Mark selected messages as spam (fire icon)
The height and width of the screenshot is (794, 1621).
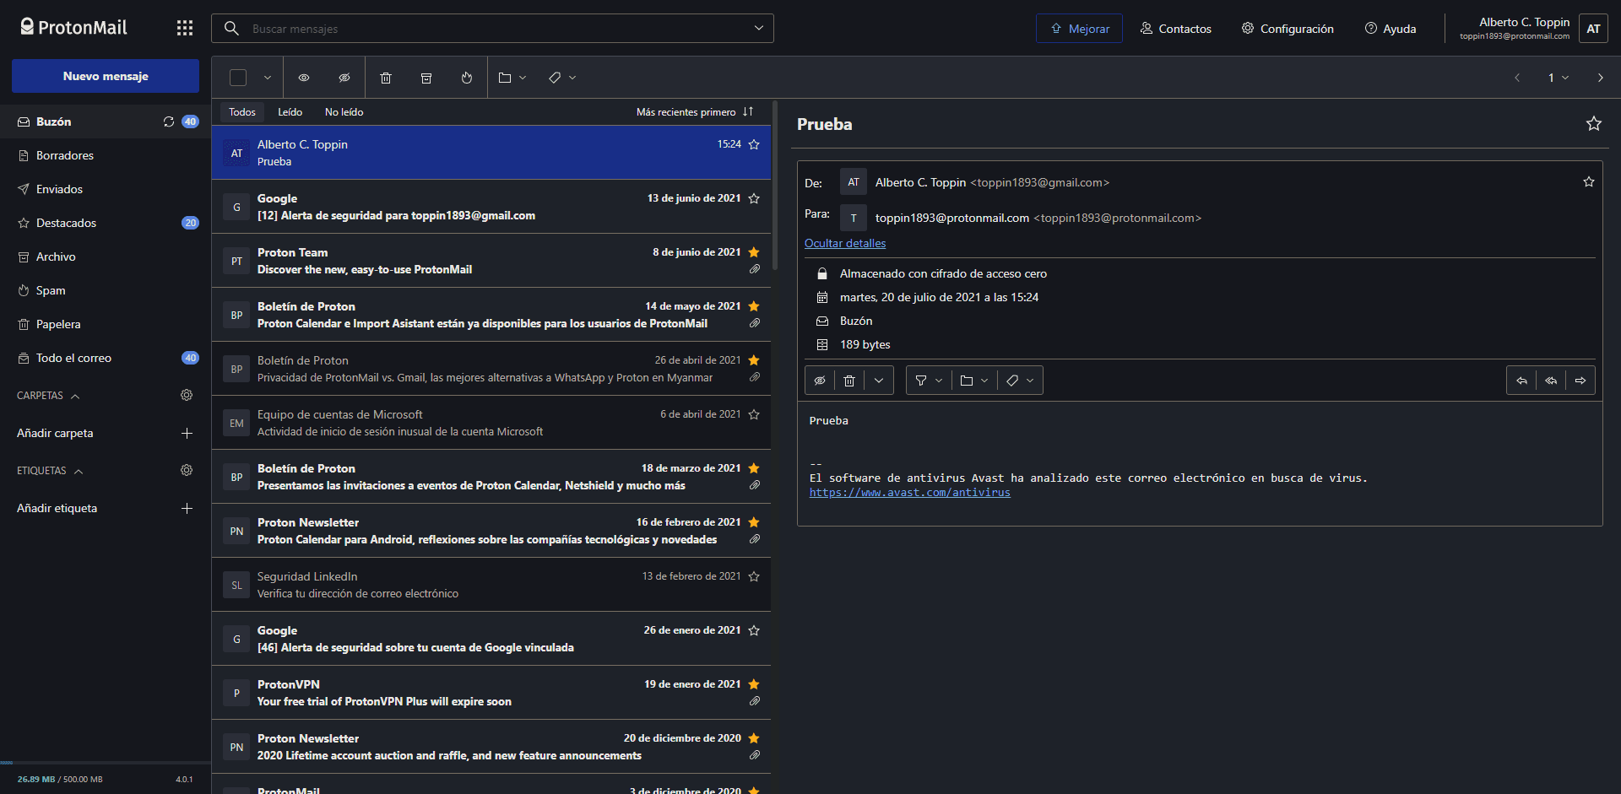coord(467,78)
